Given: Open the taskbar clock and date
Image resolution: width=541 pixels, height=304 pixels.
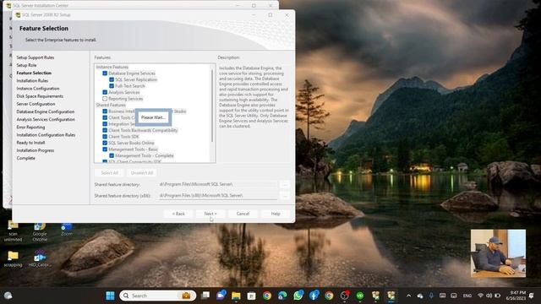Looking at the screenshot, I should coord(516,296).
